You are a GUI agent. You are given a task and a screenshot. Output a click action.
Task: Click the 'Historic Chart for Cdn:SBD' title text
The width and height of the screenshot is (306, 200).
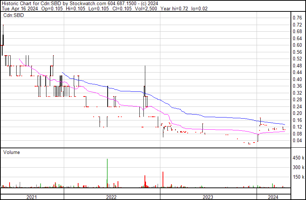32,4
